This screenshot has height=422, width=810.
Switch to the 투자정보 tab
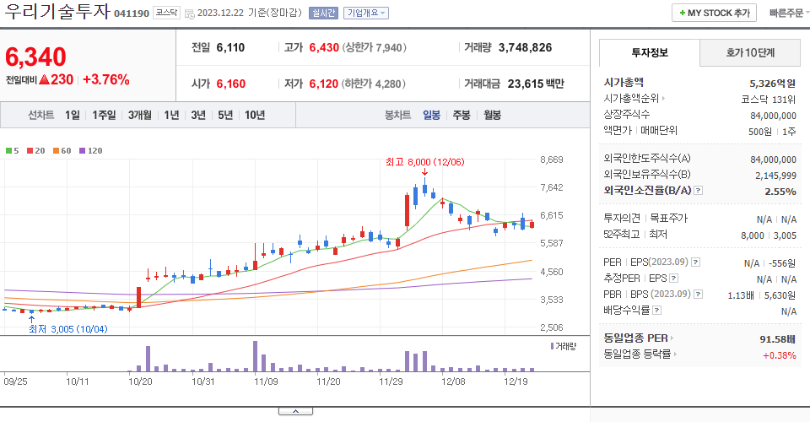point(650,52)
